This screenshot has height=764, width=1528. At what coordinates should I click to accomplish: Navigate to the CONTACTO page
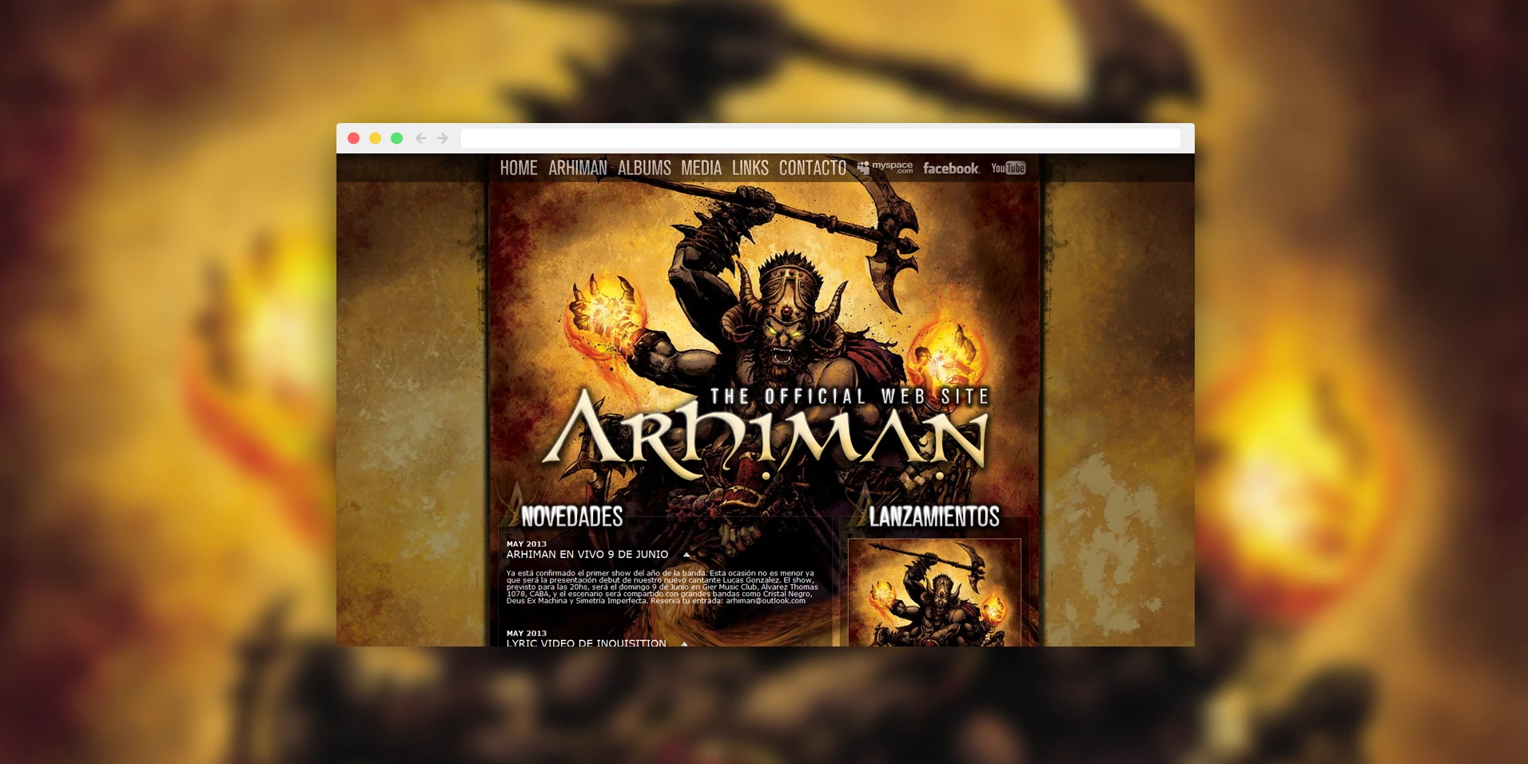click(812, 169)
